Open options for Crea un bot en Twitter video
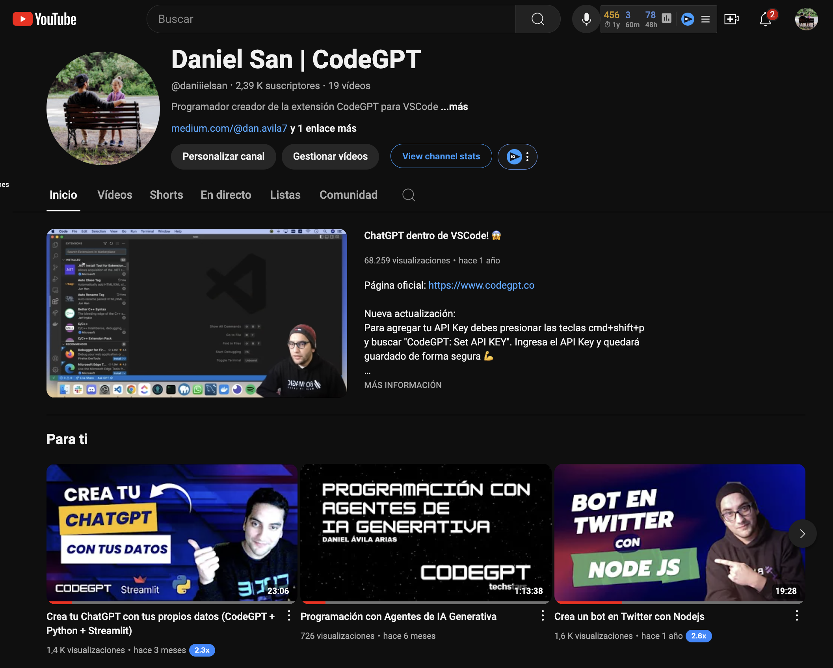Image resolution: width=833 pixels, height=668 pixels. coord(797,616)
